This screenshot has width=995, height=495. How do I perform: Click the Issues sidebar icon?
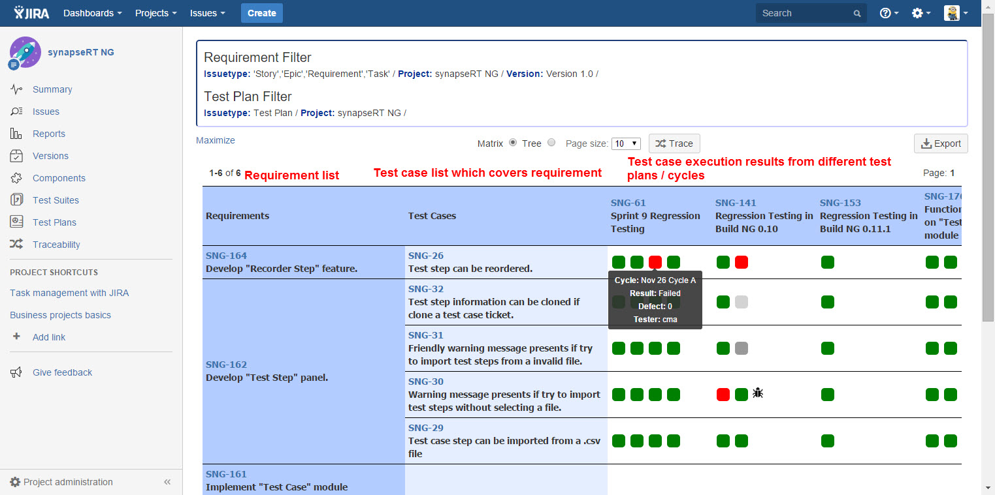tap(17, 112)
